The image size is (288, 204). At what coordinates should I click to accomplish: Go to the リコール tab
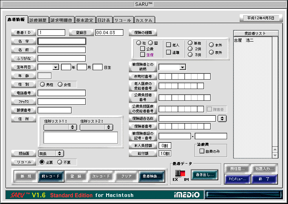pos(123,20)
